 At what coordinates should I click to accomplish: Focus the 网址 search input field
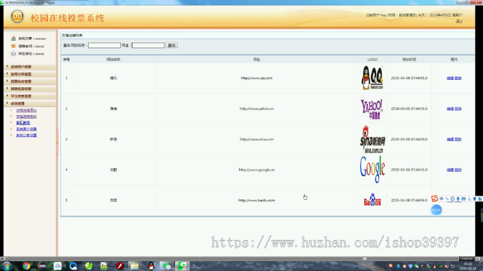148,46
